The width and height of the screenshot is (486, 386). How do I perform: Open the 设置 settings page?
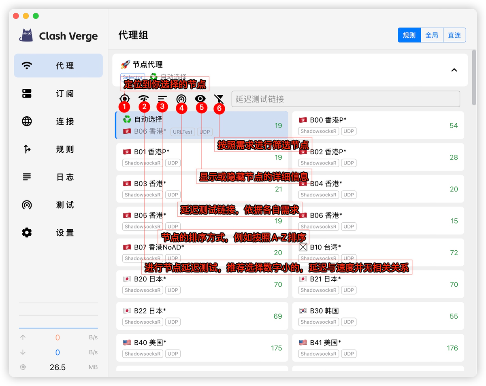pyautogui.click(x=58, y=233)
